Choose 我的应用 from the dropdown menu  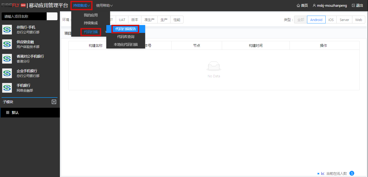click(91, 15)
